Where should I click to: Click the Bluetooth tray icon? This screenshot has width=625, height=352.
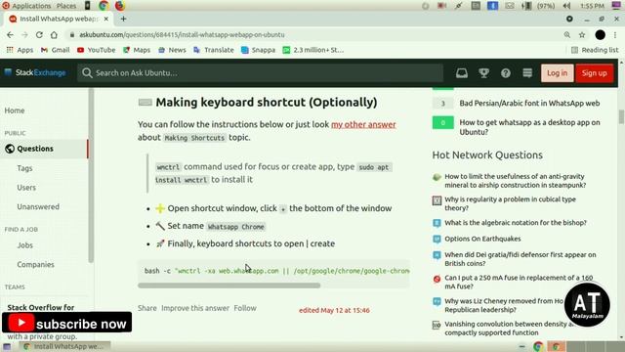click(x=492, y=6)
